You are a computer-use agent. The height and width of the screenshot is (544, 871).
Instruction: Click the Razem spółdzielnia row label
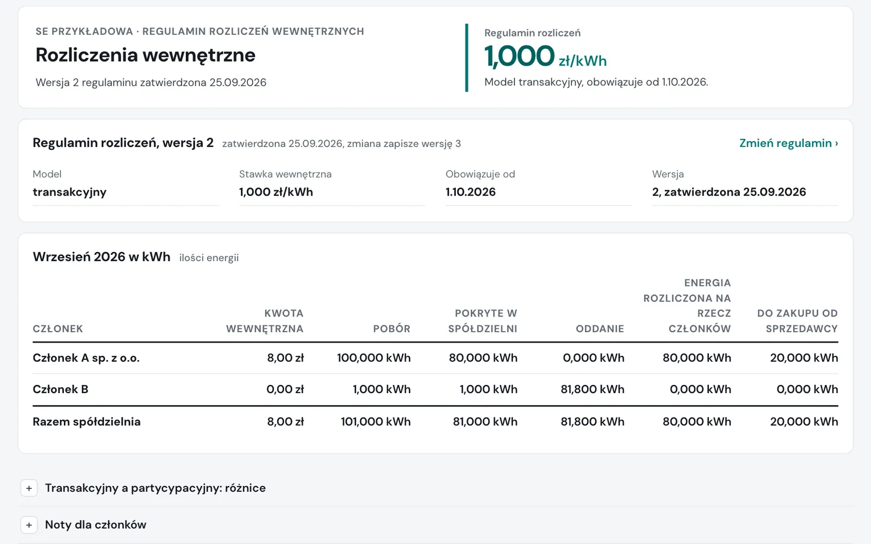click(x=87, y=422)
